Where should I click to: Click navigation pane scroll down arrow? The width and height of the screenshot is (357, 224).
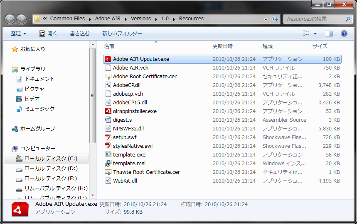point(92,195)
